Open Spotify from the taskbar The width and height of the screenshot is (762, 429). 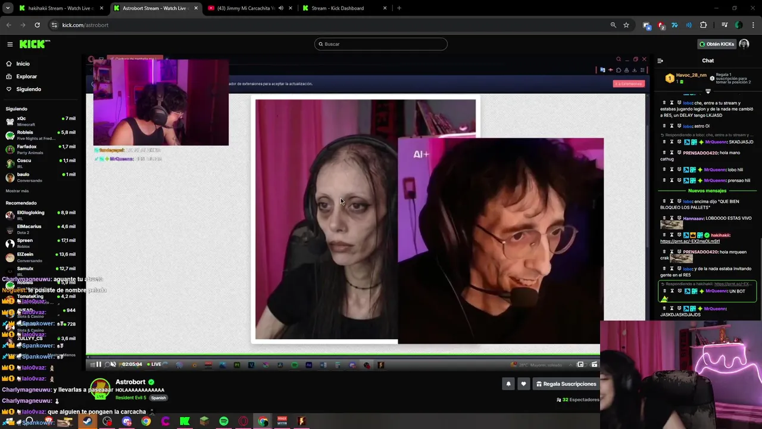(x=224, y=422)
